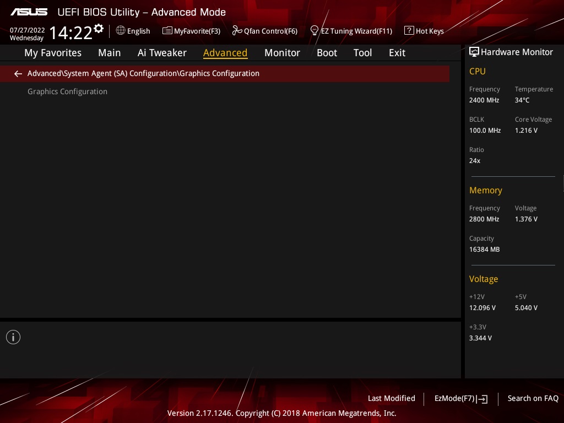View Last Modified settings
Screen dimensions: 564x423
pos(392,398)
